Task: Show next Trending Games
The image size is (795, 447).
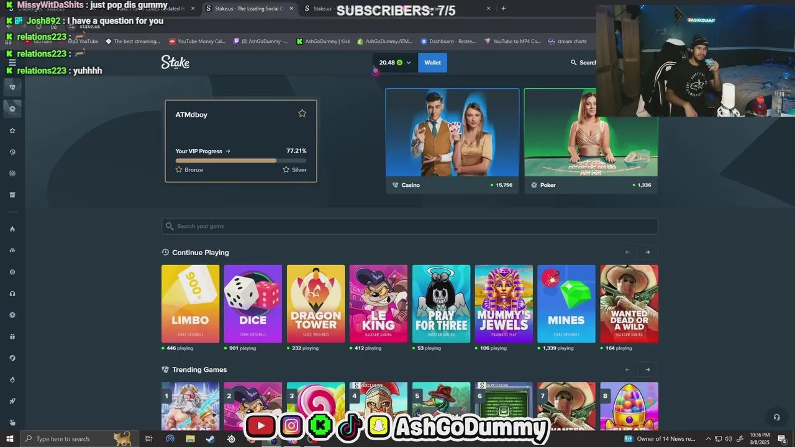Action: click(648, 369)
